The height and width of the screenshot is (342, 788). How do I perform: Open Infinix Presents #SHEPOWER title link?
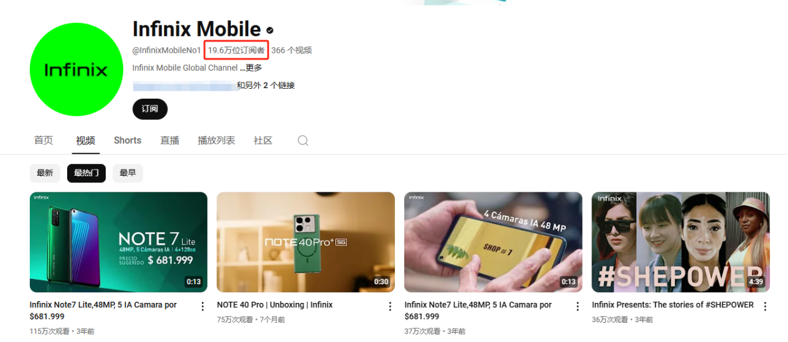673,305
